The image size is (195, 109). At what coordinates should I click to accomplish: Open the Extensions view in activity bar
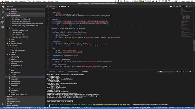click(x=2, y=27)
